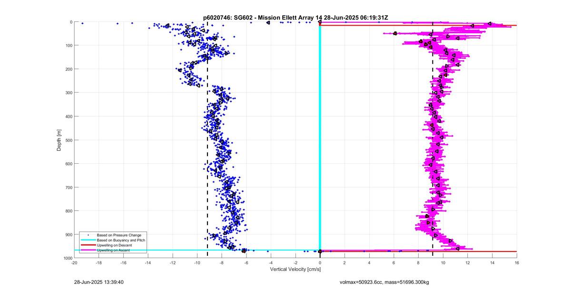Click x-axis tick label '12'

(468, 262)
